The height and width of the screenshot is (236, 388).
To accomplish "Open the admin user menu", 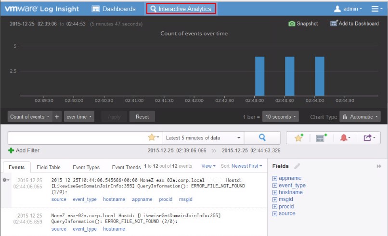I will click(348, 9).
